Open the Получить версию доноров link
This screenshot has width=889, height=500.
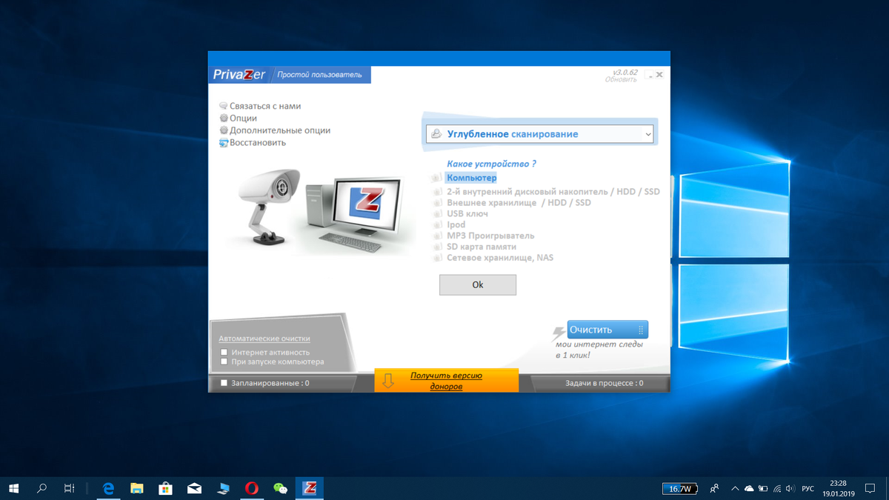coord(446,381)
